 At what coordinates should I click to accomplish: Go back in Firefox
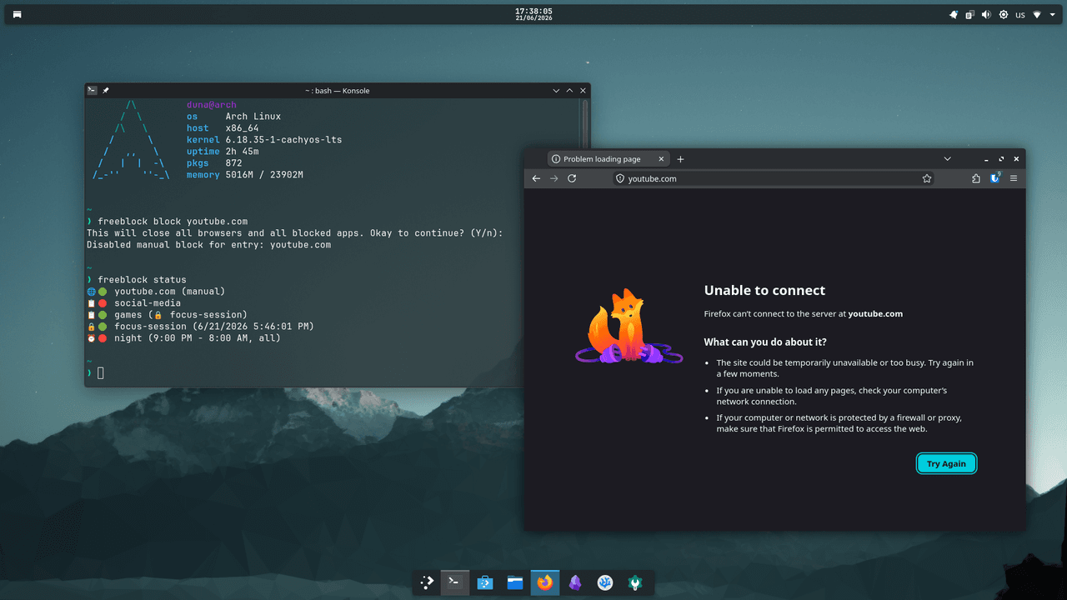tap(536, 178)
